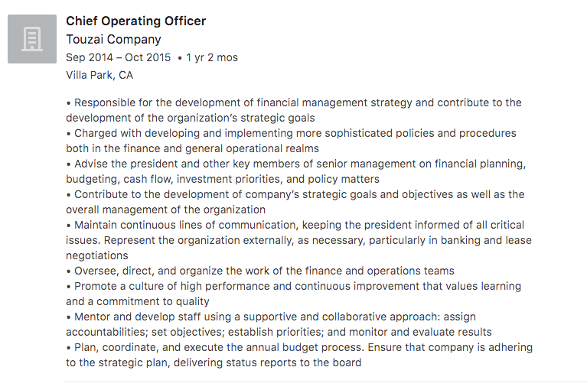587x390 pixels.
Task: Click the Sep 2014 – Oct 2015 date range
Action: 119,57
